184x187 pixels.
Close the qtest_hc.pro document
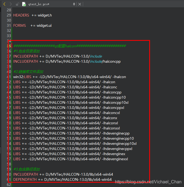click(80, 4)
